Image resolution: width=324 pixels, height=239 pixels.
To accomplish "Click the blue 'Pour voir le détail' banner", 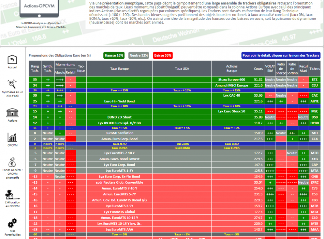I will click(281, 55).
